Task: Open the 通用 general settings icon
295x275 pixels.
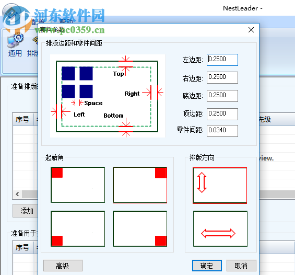Action: (x=15, y=45)
